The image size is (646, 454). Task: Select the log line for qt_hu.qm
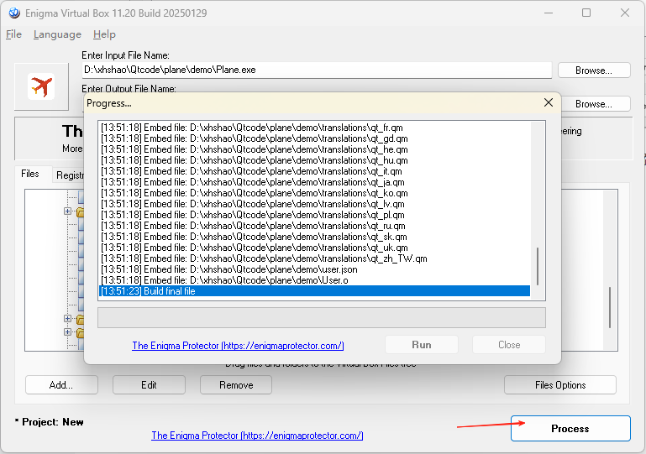pos(315,160)
